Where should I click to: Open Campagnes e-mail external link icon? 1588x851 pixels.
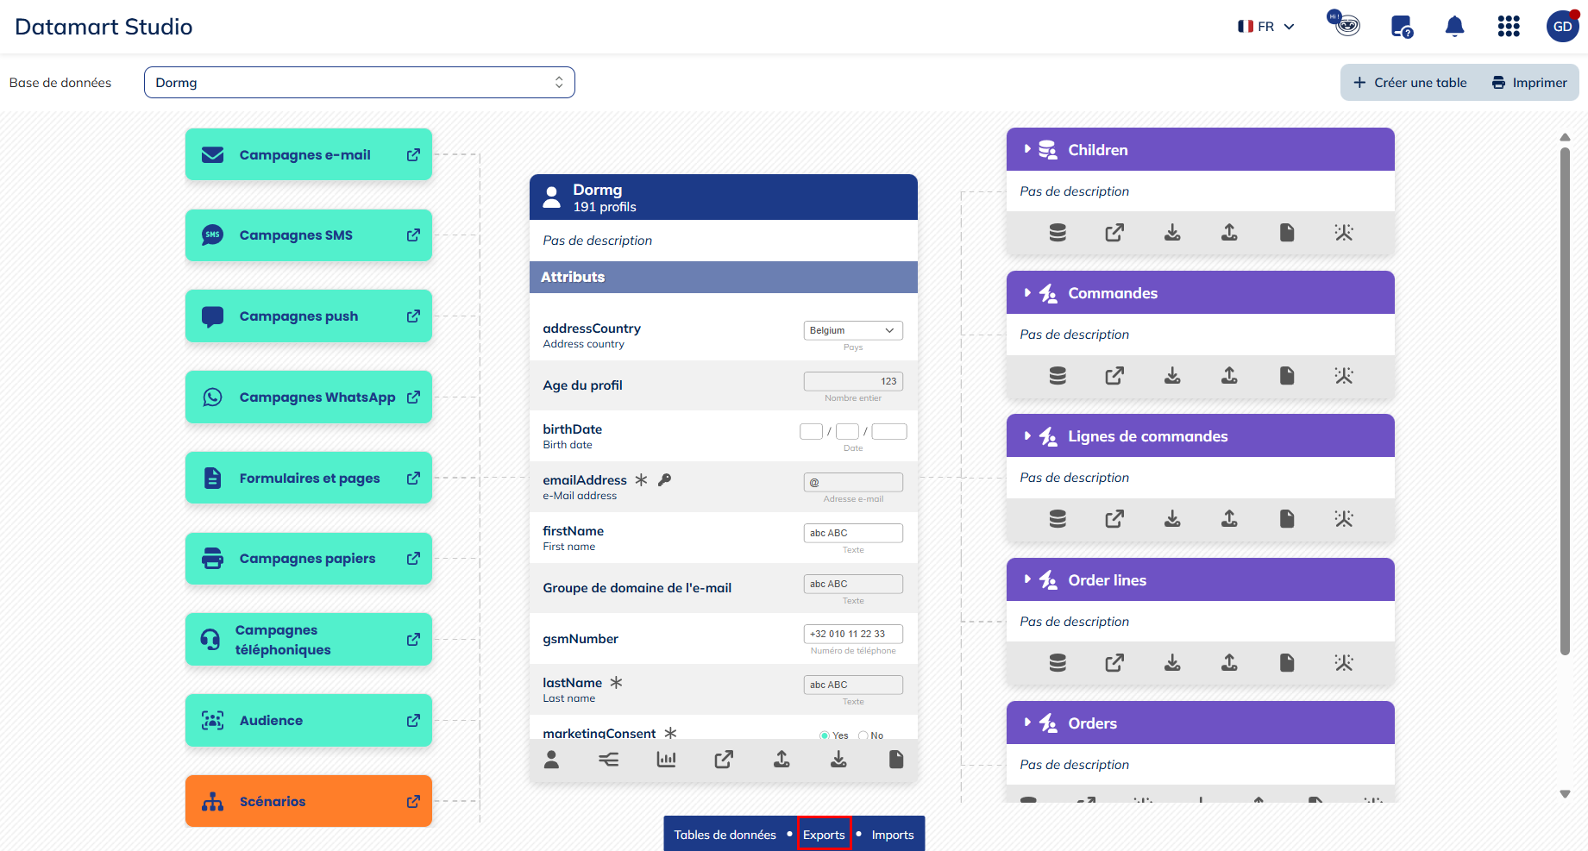pyautogui.click(x=414, y=154)
